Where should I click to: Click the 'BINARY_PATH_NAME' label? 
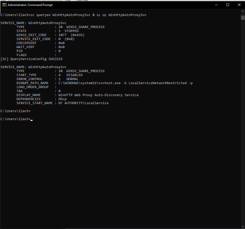[33, 83]
